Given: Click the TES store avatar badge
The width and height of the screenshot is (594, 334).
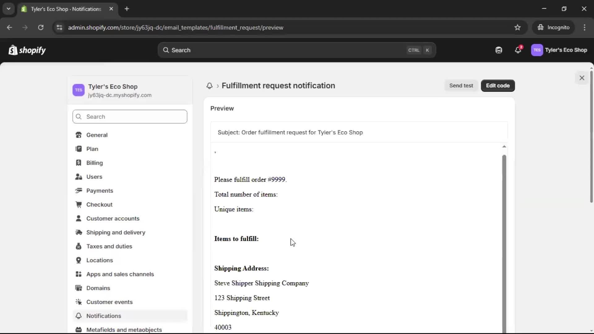Looking at the screenshot, I should pyautogui.click(x=537, y=50).
